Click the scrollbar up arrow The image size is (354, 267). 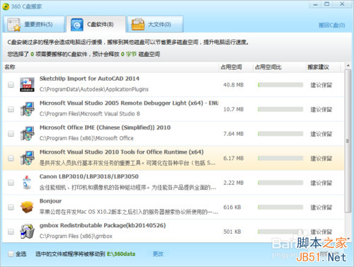click(x=348, y=66)
